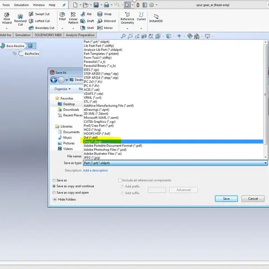Image resolution: width=269 pixels, height=269 pixels.
Task: Click the save disk toolbar icon
Action: click(96, 5)
